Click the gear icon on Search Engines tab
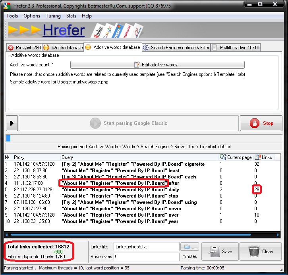Screen dimensions: 288x275 point(146,48)
